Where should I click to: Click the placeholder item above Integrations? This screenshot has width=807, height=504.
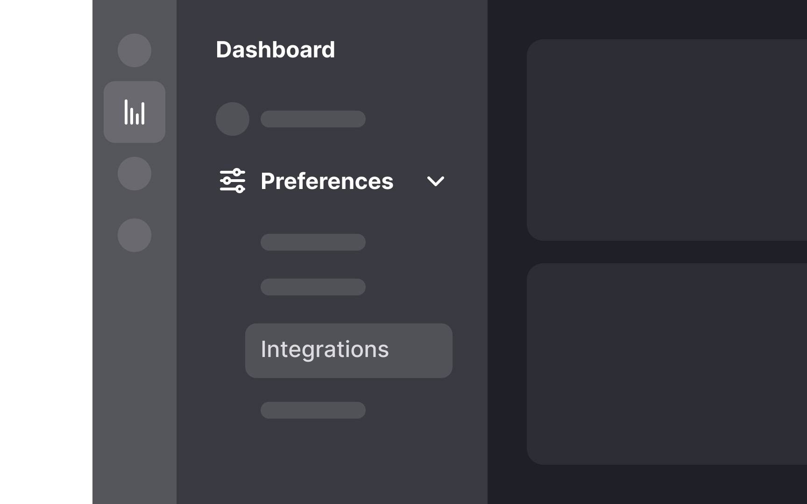[x=313, y=287]
